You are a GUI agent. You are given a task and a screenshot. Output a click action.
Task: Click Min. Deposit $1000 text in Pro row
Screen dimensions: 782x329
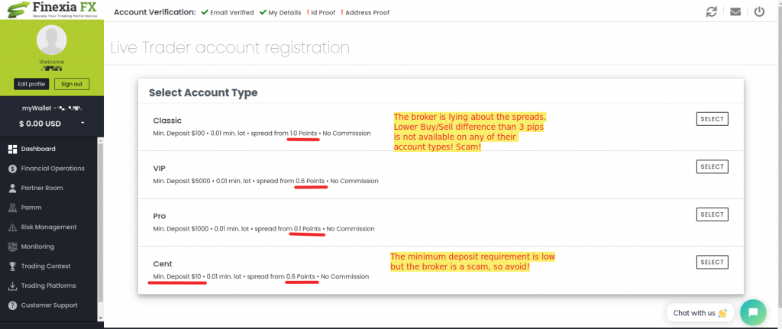click(x=181, y=229)
